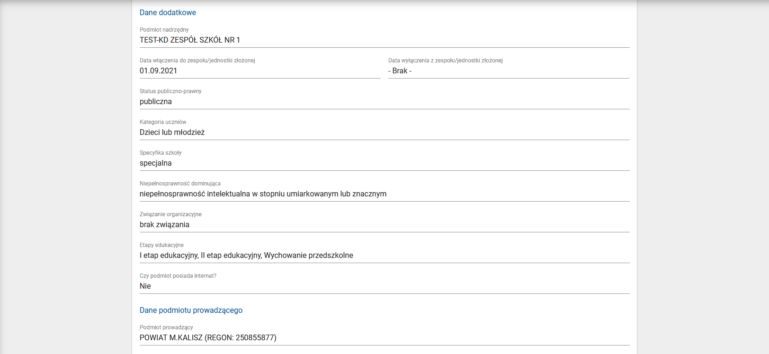This screenshot has width=769, height=354.
Task: Click the 'brak związania' field
Action: [164, 225]
